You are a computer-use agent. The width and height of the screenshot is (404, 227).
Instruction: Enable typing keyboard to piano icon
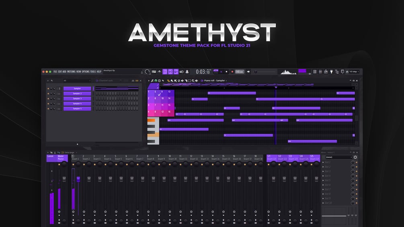(154, 72)
